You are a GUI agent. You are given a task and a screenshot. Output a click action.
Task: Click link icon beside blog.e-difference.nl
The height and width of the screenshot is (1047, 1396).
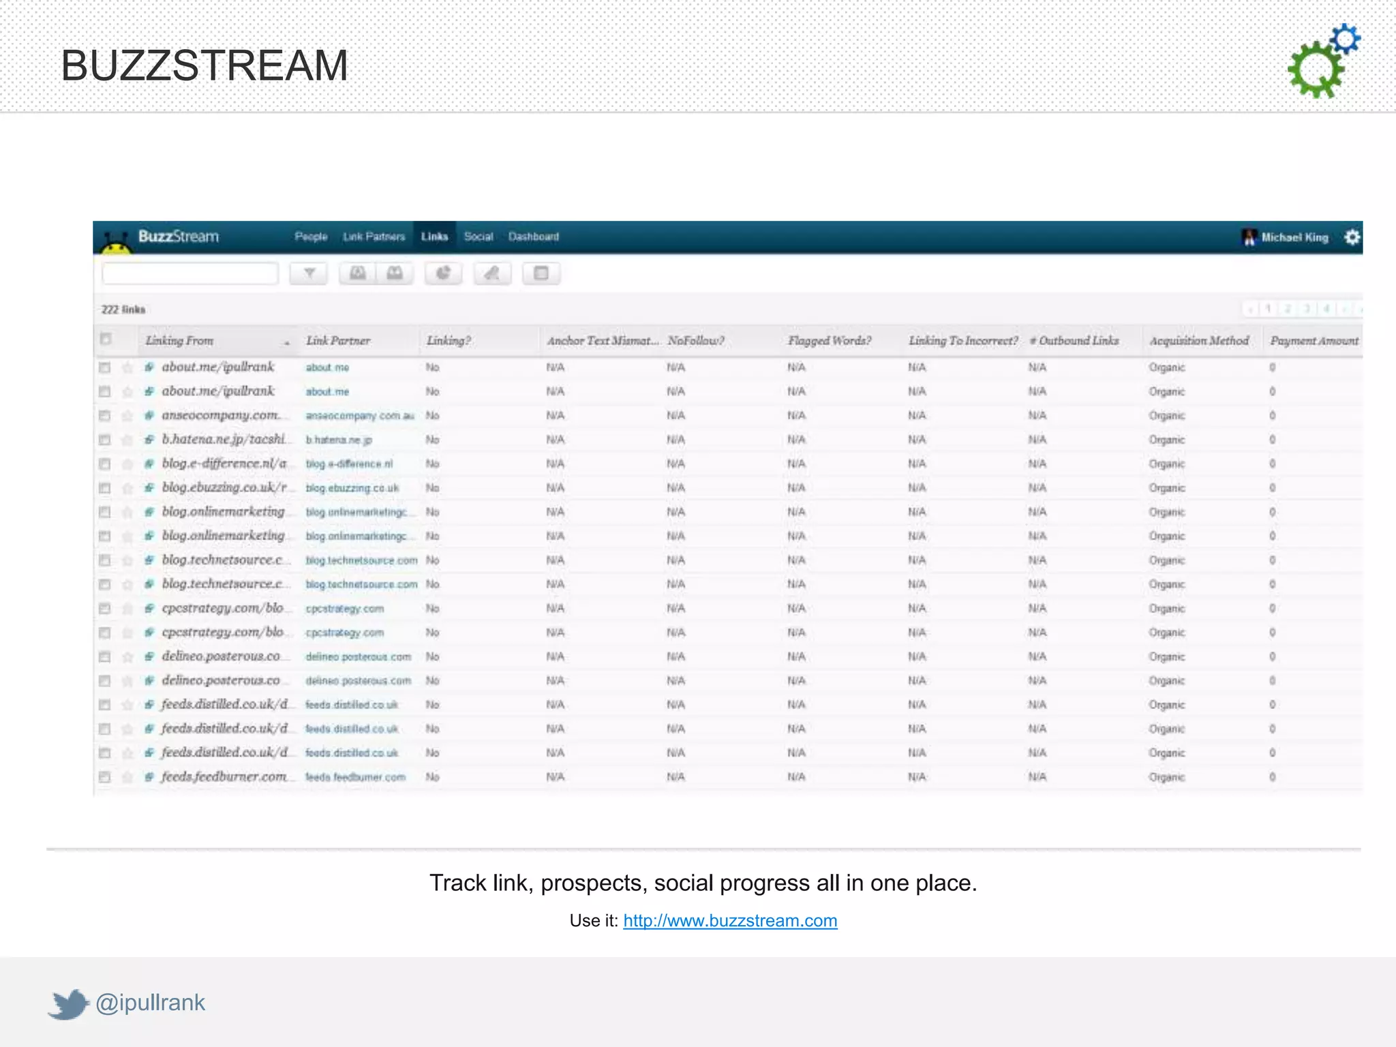click(149, 464)
